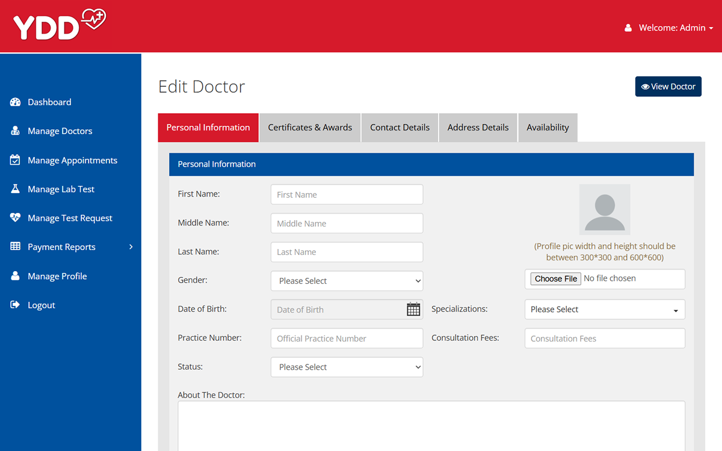Focus the Middle Name input field
The image size is (722, 451).
click(347, 223)
